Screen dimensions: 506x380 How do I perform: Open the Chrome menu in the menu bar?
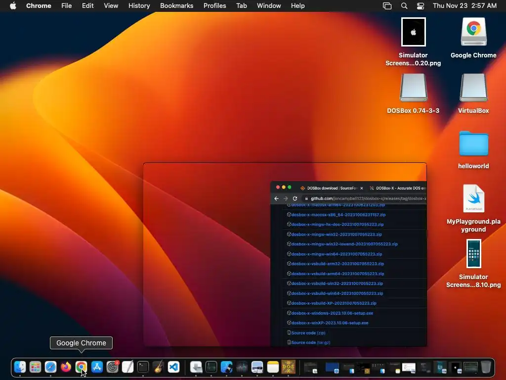point(39,6)
